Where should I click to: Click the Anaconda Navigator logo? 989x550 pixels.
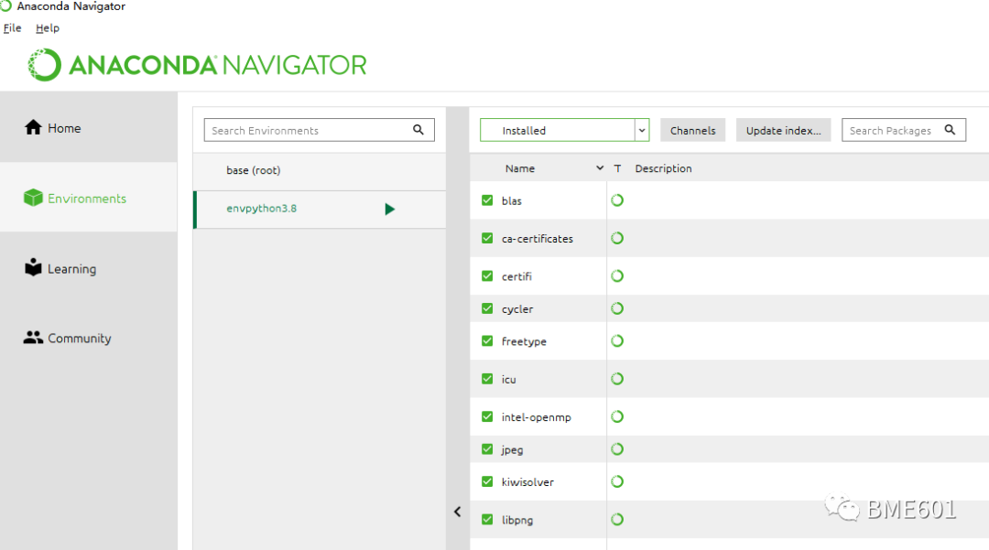click(197, 65)
